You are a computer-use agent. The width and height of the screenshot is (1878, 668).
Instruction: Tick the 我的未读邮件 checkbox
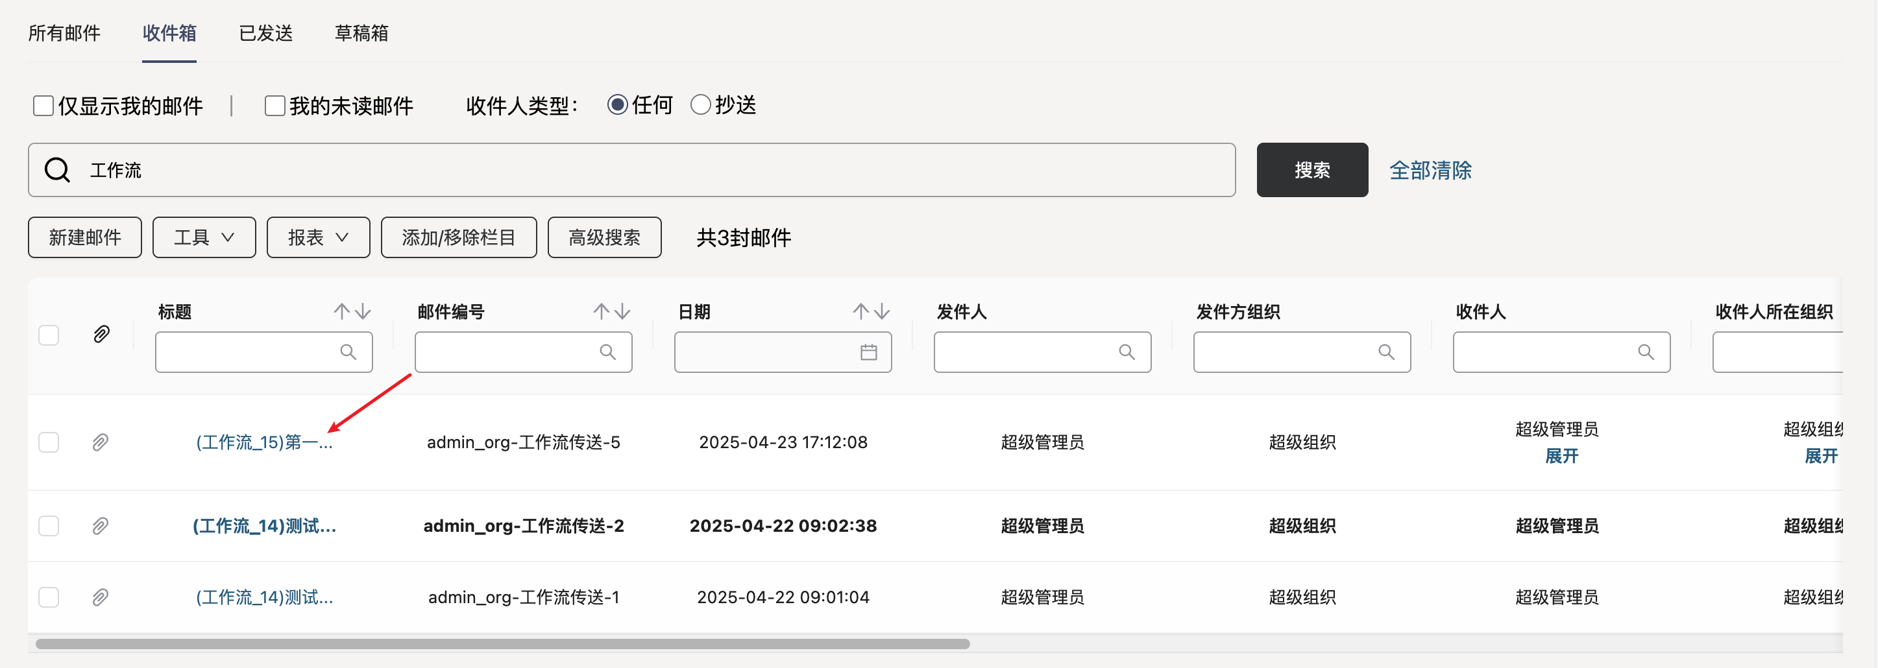275,106
